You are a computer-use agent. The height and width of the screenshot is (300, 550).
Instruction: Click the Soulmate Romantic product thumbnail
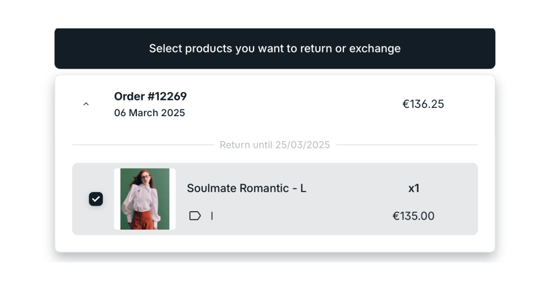click(x=145, y=199)
